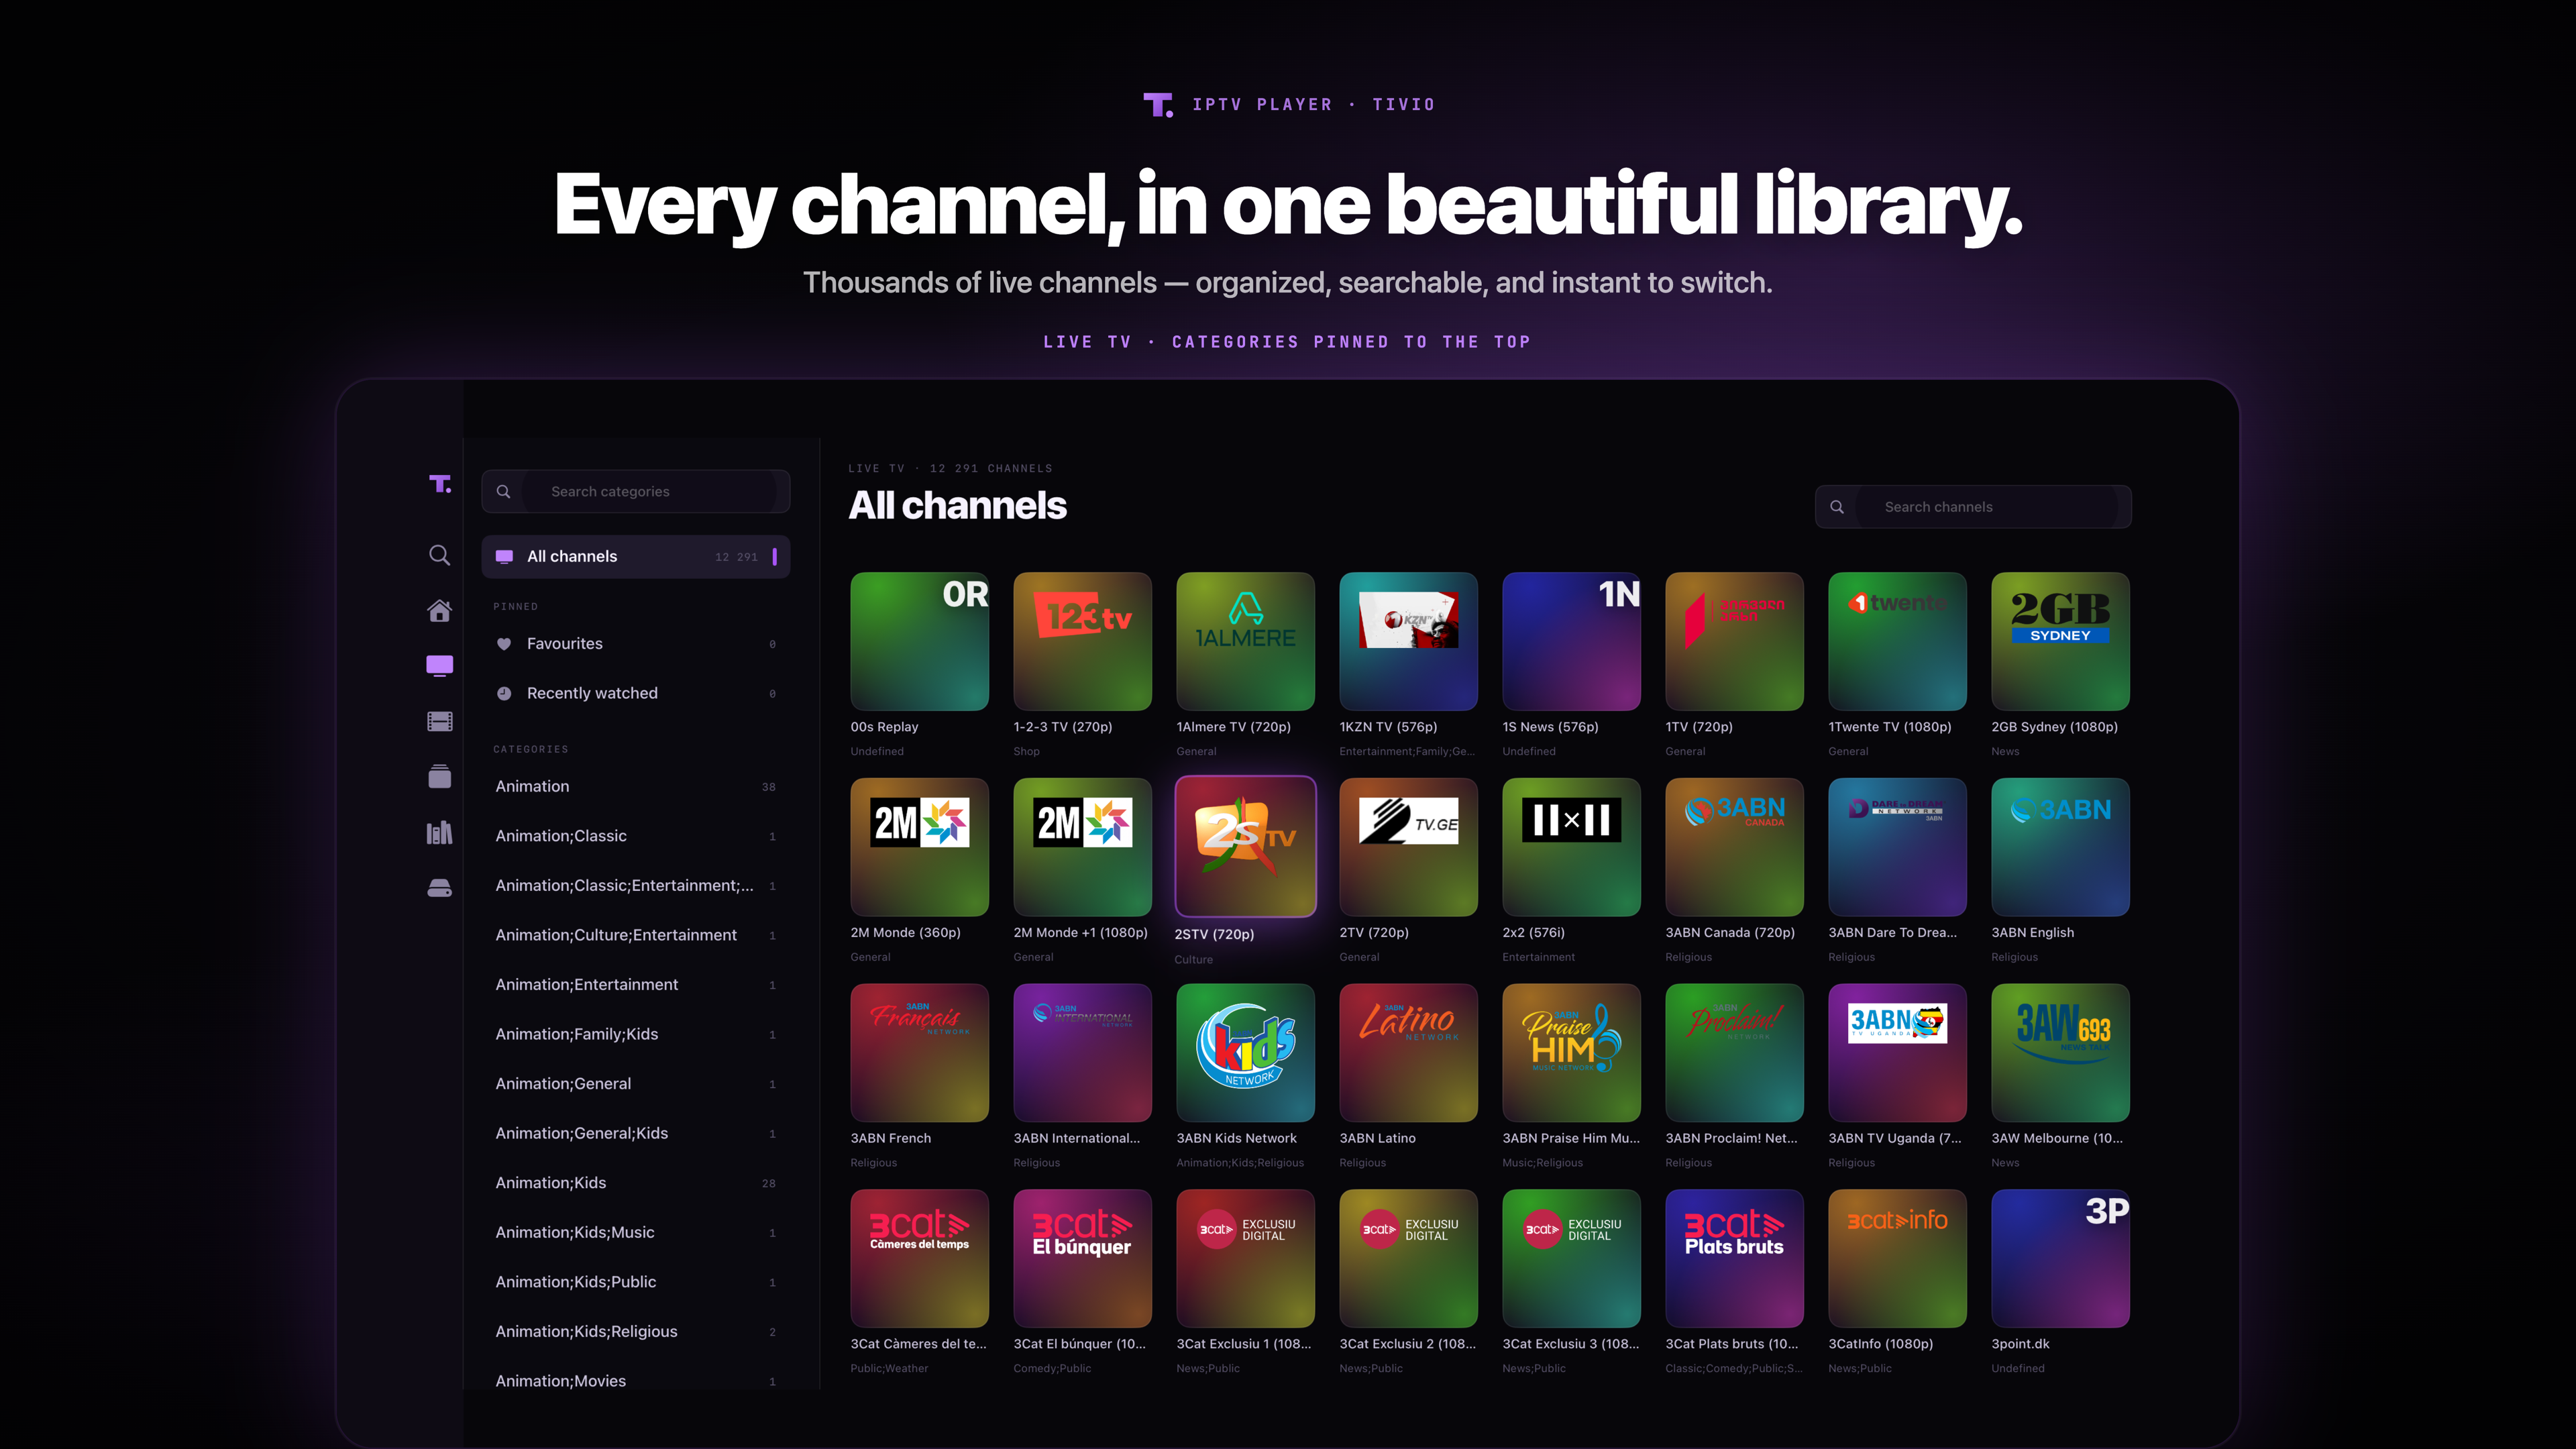Open the highlighted 2STV (720p) channel
The height and width of the screenshot is (1449, 2576).
tap(1245, 847)
